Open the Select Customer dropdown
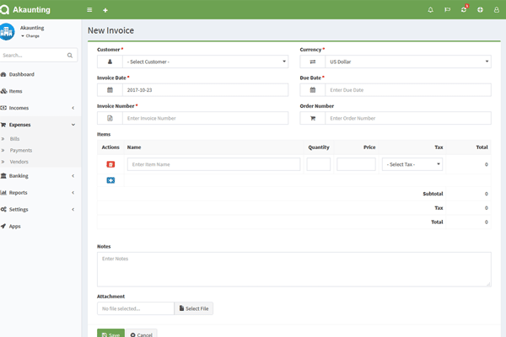The width and height of the screenshot is (506, 337). point(205,62)
